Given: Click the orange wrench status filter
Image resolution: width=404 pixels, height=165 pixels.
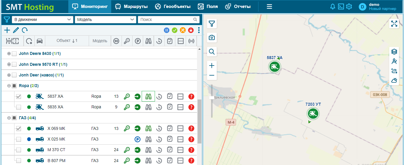Looking at the screenshot, I should click(x=183, y=30).
